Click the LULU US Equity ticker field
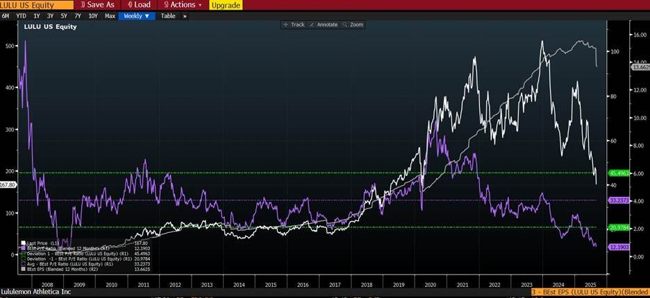The width and height of the screenshot is (650, 298). 37,5
